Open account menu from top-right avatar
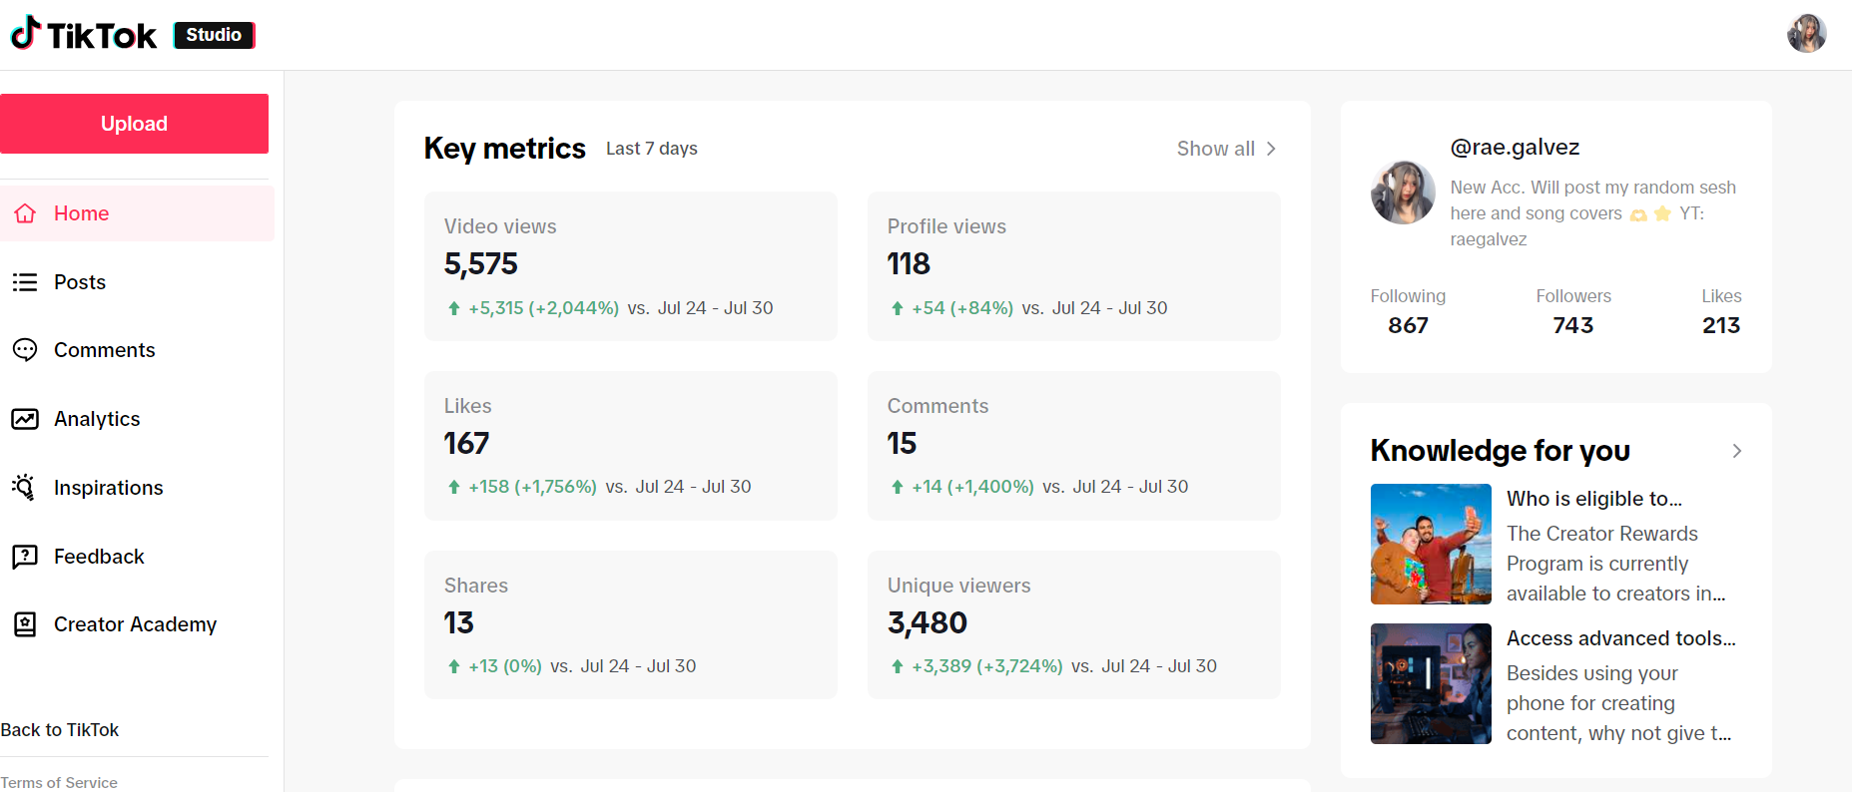 pyautogui.click(x=1806, y=34)
